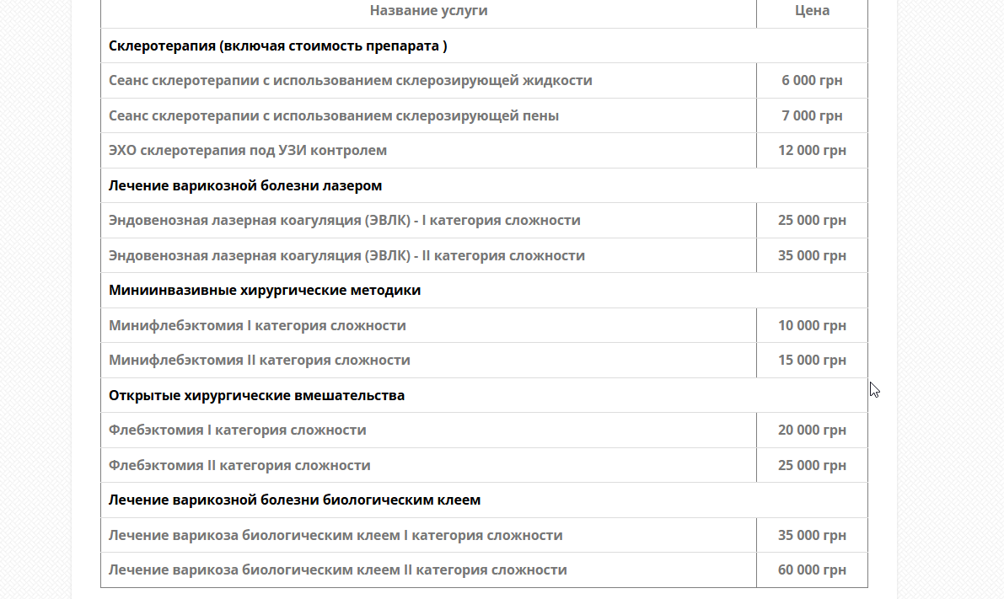The image size is (1004, 599).
Task: Select the 'Миниинвазивные хирургические методики' heading
Action: (265, 290)
